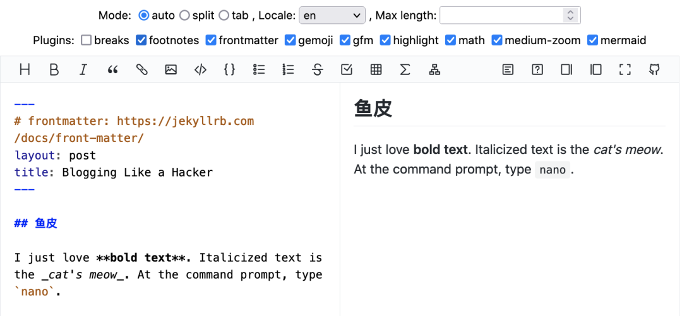This screenshot has width=682, height=316.
Task: Enable the breaks plugin checkbox
Action: click(x=87, y=40)
